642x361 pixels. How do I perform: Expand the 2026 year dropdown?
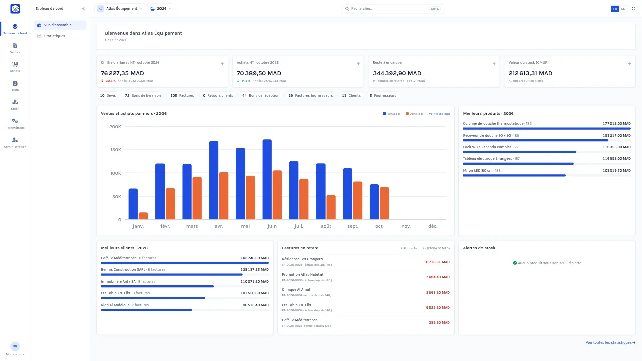point(161,9)
